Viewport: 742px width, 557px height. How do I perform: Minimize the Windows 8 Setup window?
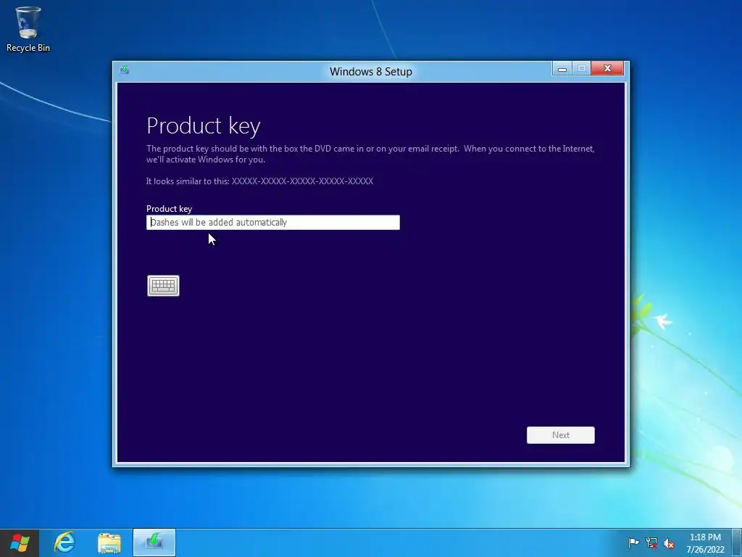tap(562, 69)
